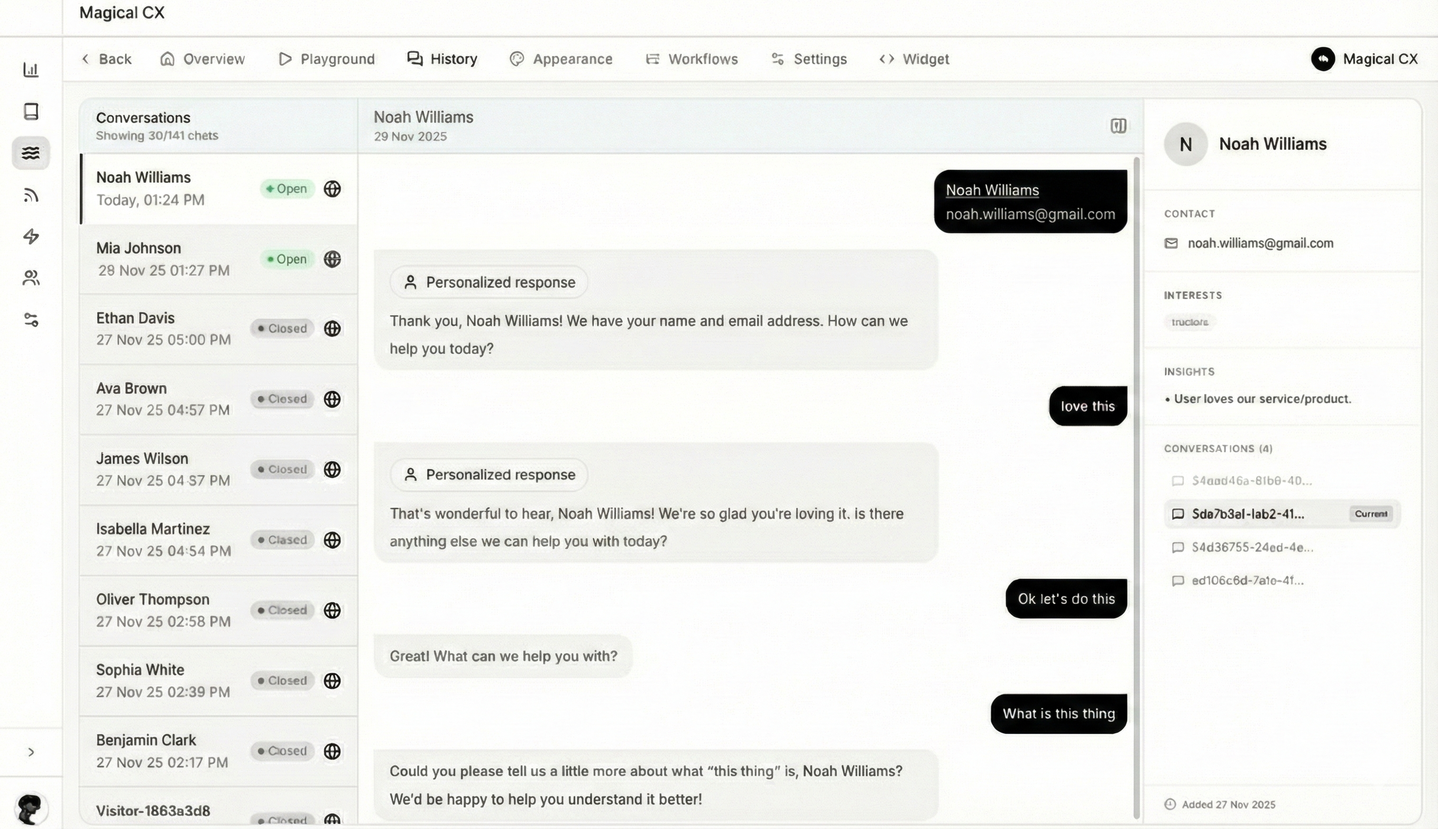Select the lightning actions icon in sidebar
This screenshot has width=1438, height=829.
[31, 236]
